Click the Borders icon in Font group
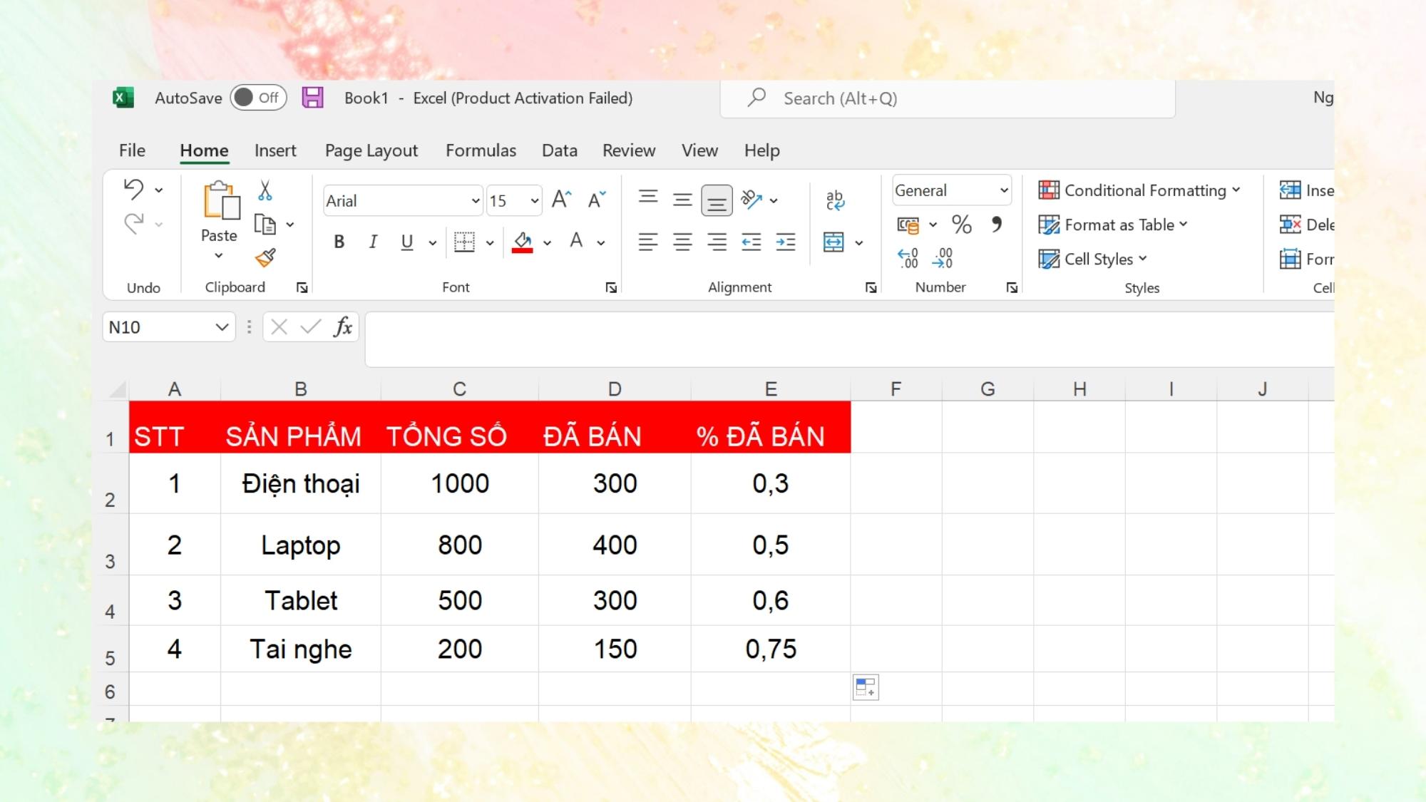 [464, 242]
